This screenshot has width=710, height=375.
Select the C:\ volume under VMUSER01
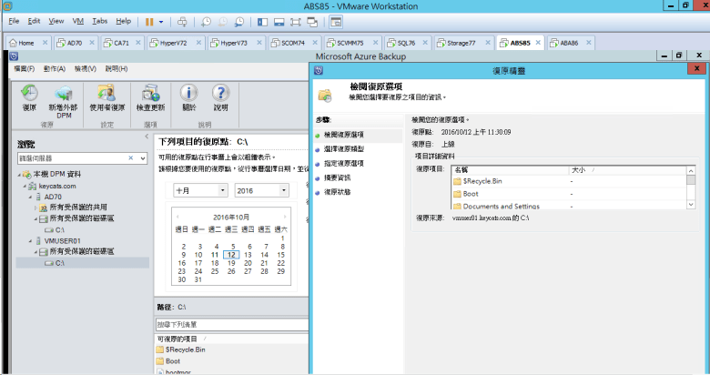point(59,262)
